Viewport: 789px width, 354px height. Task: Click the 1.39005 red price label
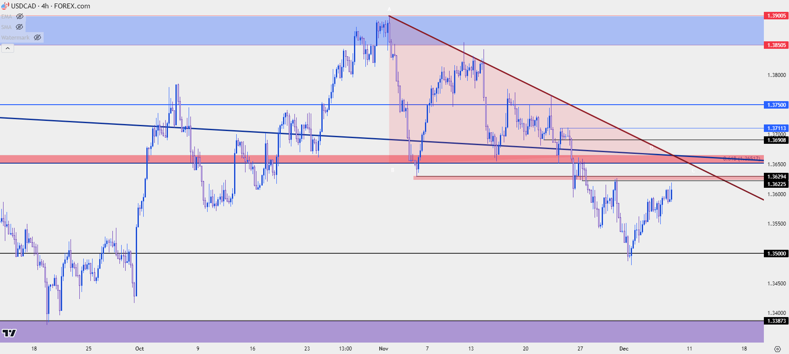tap(776, 15)
